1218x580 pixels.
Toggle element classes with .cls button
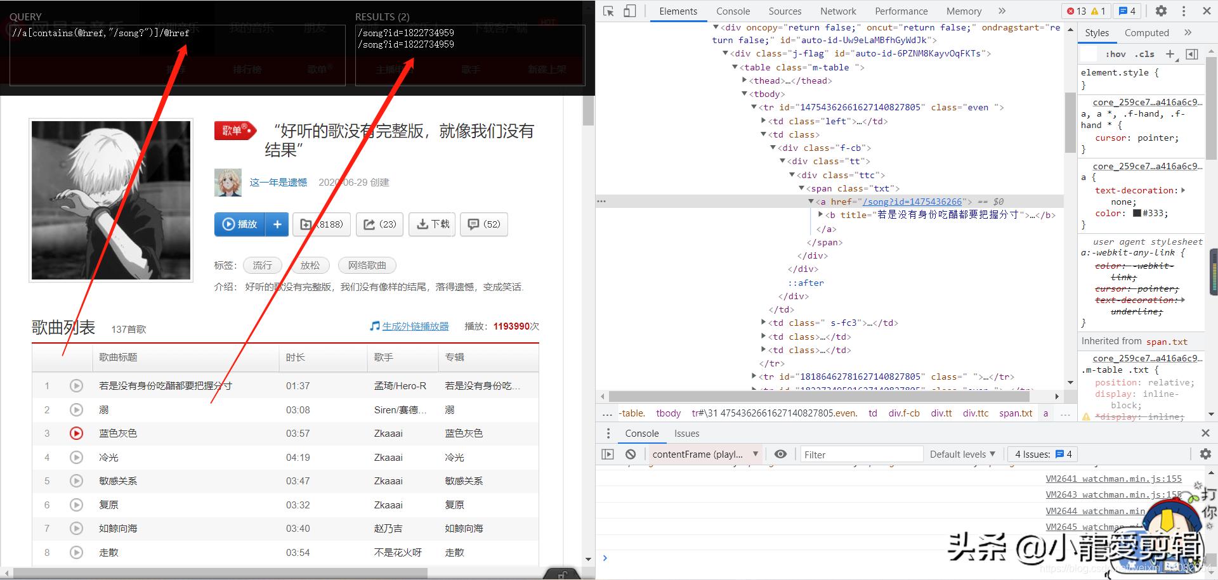pyautogui.click(x=1145, y=54)
